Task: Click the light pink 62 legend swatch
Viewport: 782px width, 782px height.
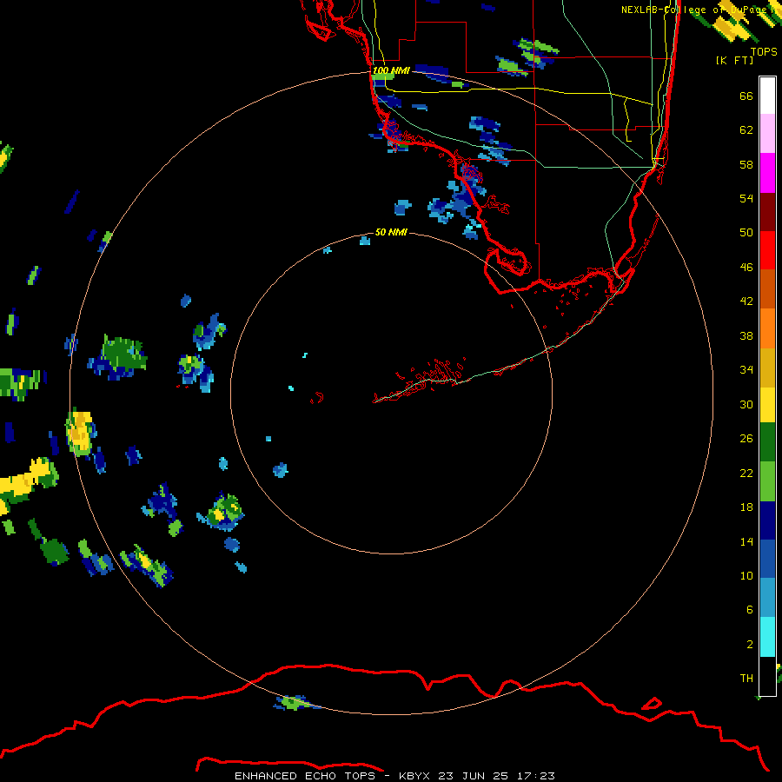Action: tap(767, 134)
